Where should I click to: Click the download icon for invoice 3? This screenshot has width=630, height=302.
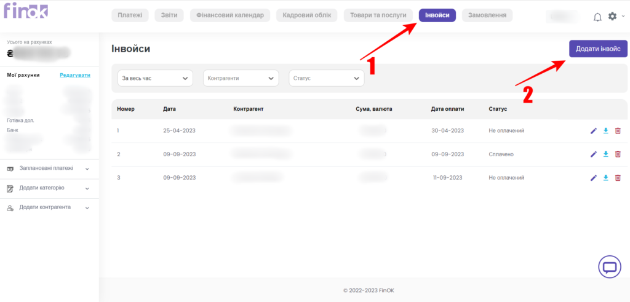[606, 178]
